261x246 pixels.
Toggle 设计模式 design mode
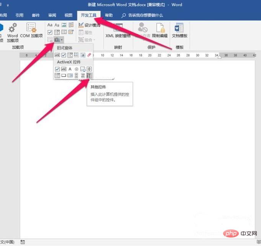click(89, 25)
